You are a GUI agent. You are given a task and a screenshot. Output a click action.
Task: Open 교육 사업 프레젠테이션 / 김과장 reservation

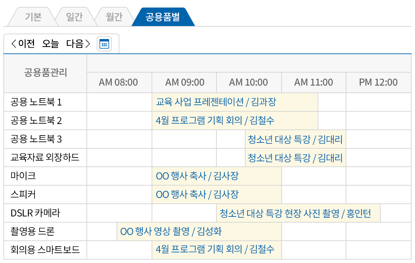click(x=216, y=102)
